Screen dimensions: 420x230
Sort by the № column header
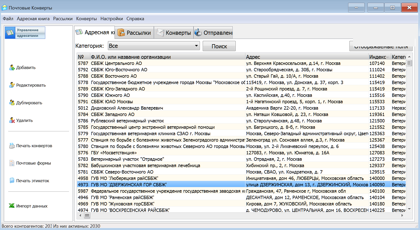click(83, 57)
